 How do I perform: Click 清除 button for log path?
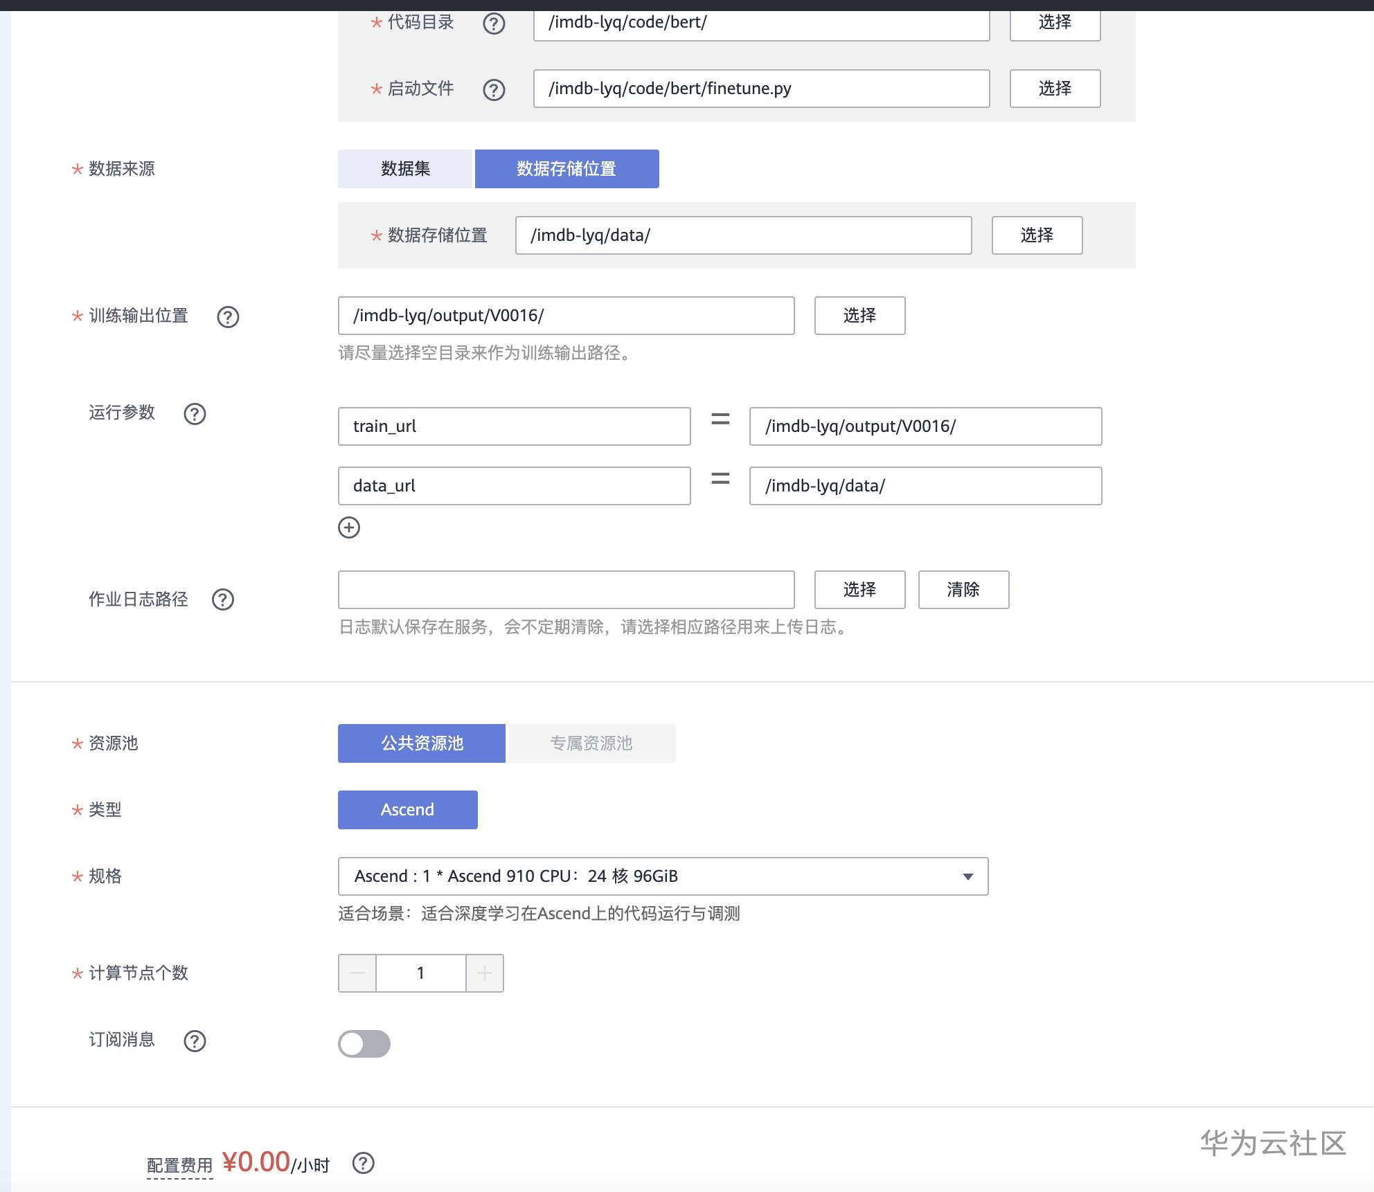coord(963,590)
